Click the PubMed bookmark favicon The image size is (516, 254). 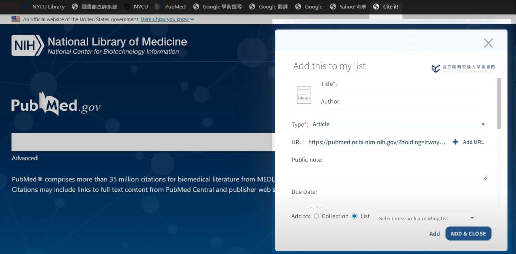click(x=158, y=7)
